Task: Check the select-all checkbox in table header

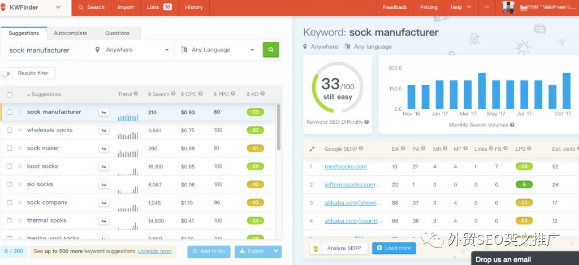Action: (9, 94)
